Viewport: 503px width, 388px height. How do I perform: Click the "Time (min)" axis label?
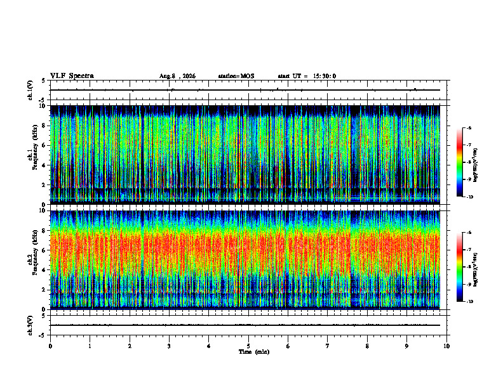click(x=254, y=352)
